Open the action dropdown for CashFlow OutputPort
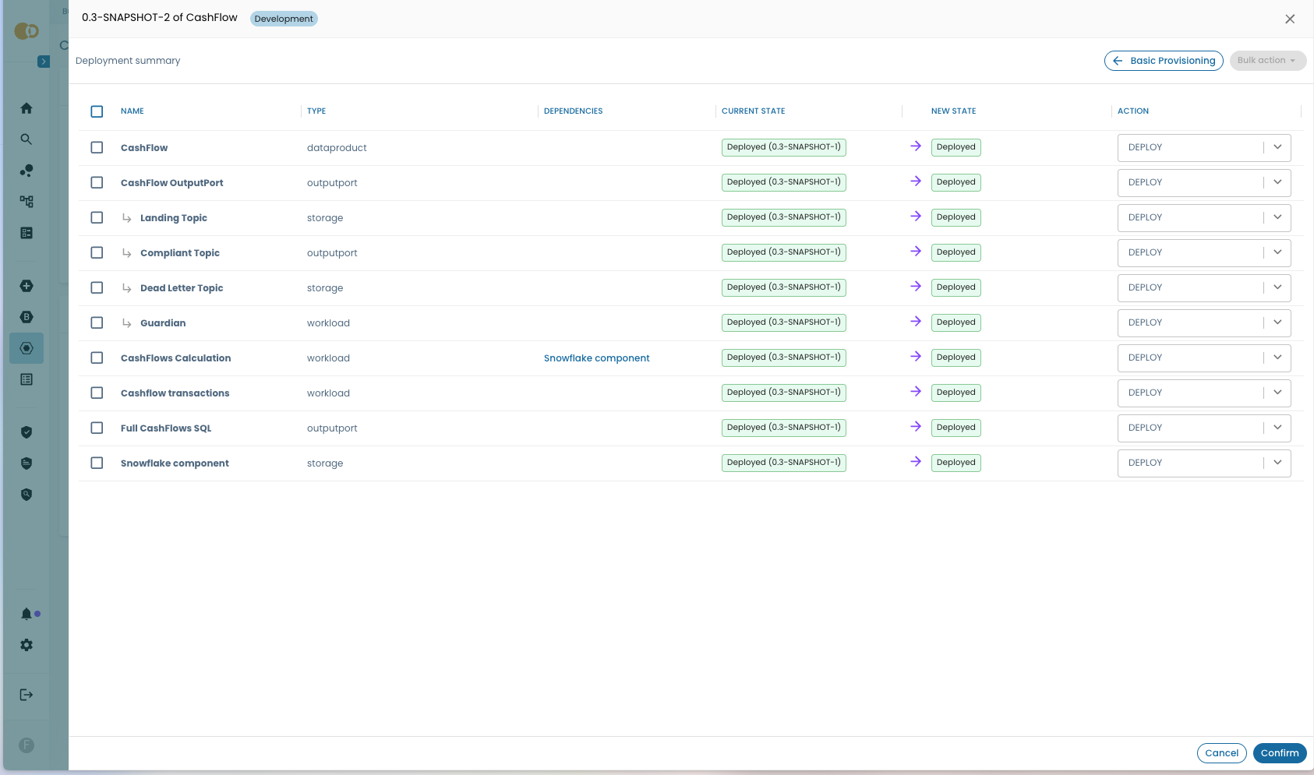The image size is (1314, 775). [1204, 182]
